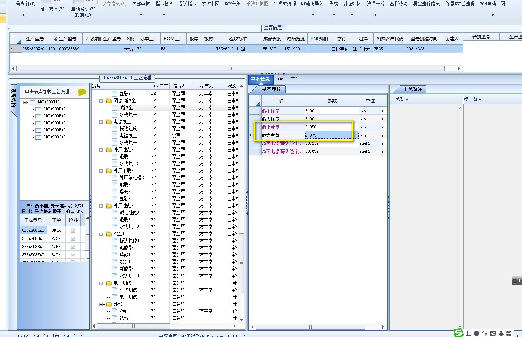
Task: Click the 子板型号 column header
Action: coord(33,220)
